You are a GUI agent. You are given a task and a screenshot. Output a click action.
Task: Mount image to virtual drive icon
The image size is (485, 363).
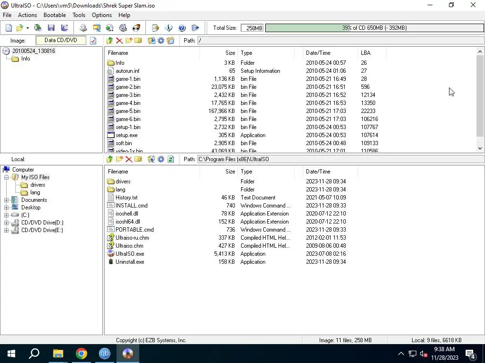click(x=123, y=28)
